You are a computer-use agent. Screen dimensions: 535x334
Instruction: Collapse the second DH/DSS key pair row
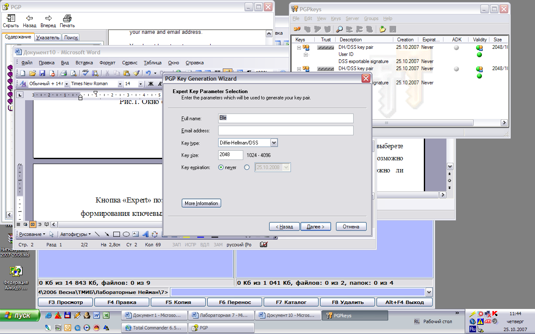point(299,69)
